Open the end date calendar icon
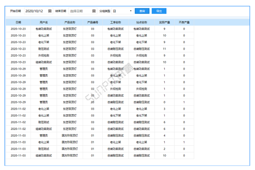Image resolution: width=255 pixels, height=170 pixels. (94, 11)
